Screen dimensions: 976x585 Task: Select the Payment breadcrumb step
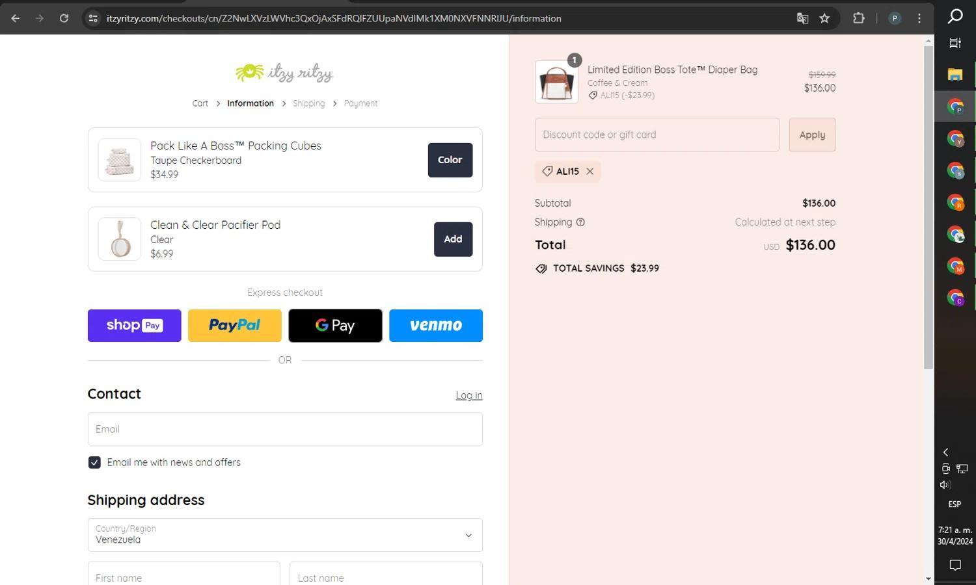pos(360,103)
